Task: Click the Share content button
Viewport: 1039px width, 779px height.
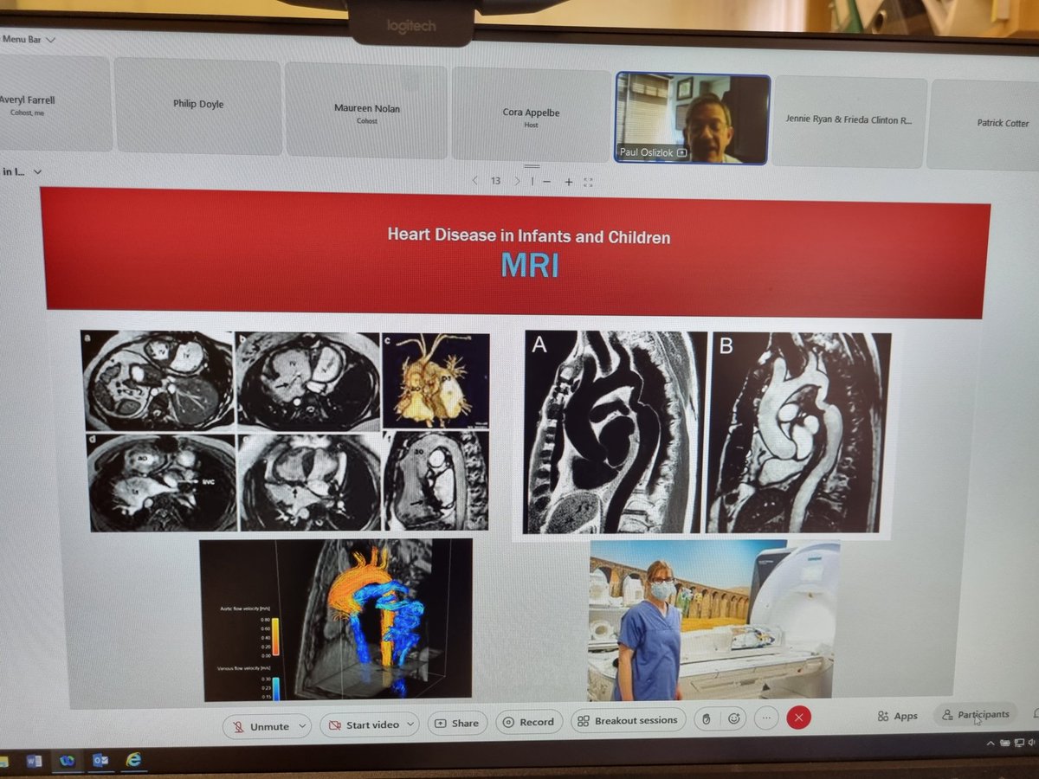Action: click(x=457, y=723)
